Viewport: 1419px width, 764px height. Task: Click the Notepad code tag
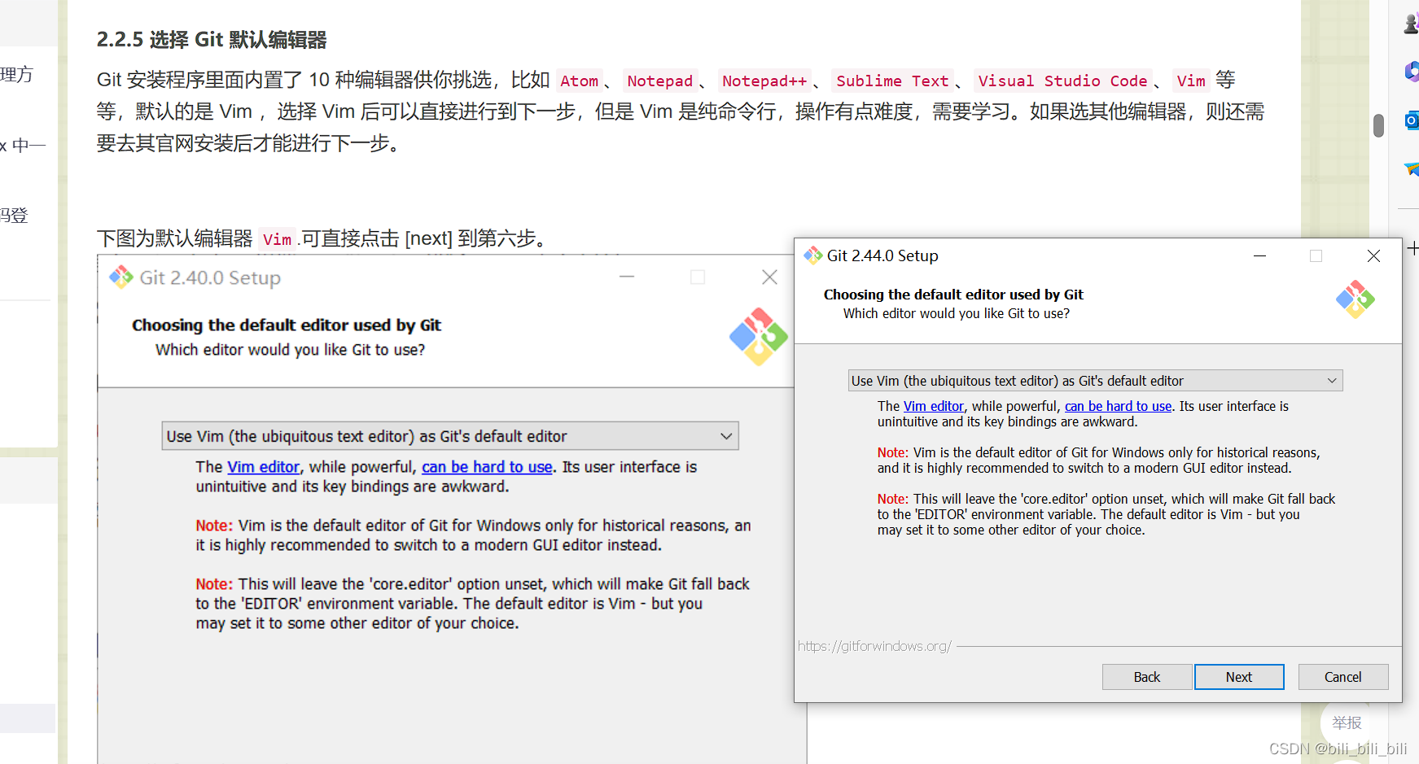tap(659, 81)
